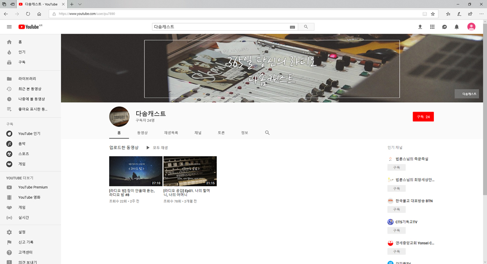Select the 동영상 tab
The image size is (487, 264).
pyautogui.click(x=142, y=132)
